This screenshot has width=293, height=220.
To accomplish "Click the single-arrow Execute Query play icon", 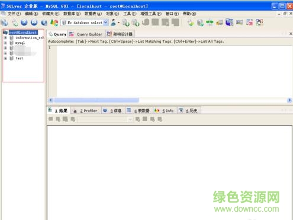I will (x=24, y=23).
